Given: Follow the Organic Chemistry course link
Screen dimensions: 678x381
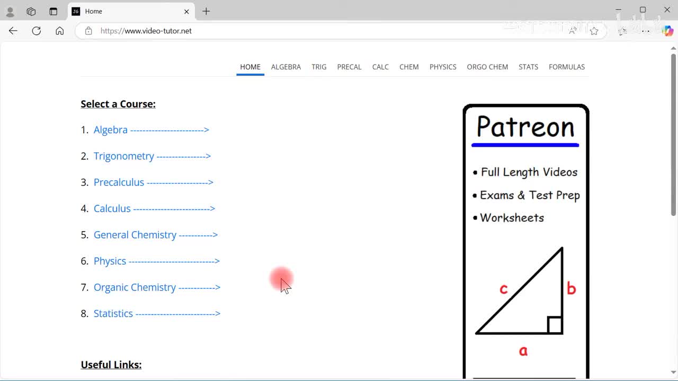Looking at the screenshot, I should 157,287.
